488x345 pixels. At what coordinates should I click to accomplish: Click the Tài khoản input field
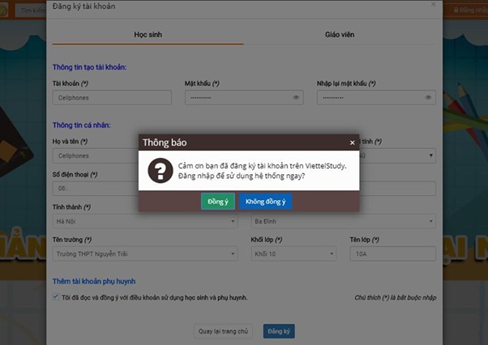coord(112,98)
